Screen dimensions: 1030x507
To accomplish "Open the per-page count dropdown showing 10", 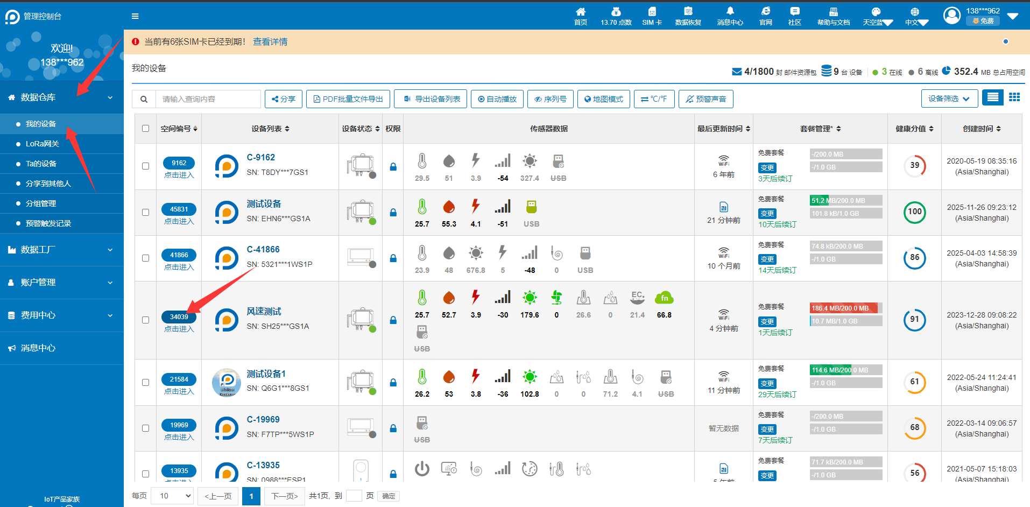I will tap(172, 496).
